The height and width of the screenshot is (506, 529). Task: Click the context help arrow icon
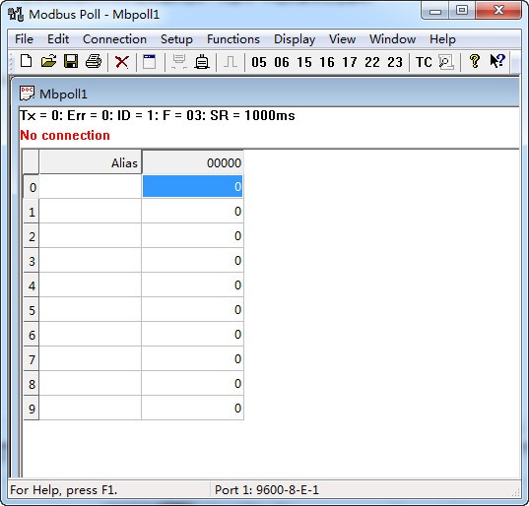[x=497, y=61]
